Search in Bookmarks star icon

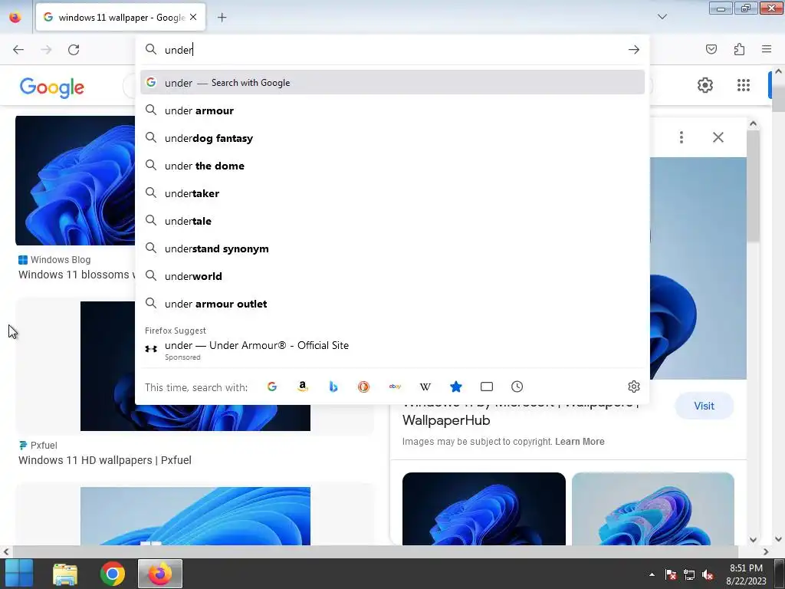tap(455, 387)
